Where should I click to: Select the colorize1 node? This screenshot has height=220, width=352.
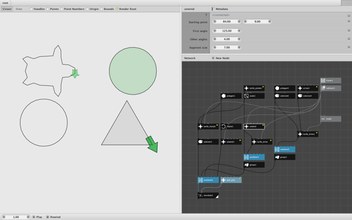[208, 141]
